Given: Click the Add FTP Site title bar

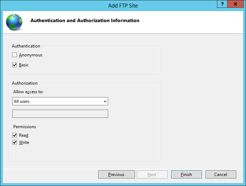Looking at the screenshot, I should pos(123,6).
